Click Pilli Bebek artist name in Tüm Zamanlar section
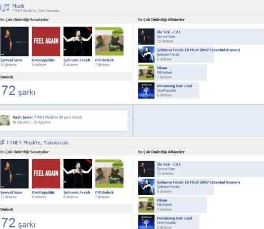 point(105,60)
